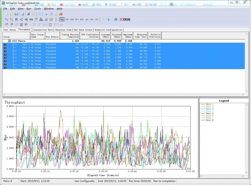Viewport: 251px width, 185px height.
Task: Toggle the SCR filter button
Action: click(x=72, y=19)
